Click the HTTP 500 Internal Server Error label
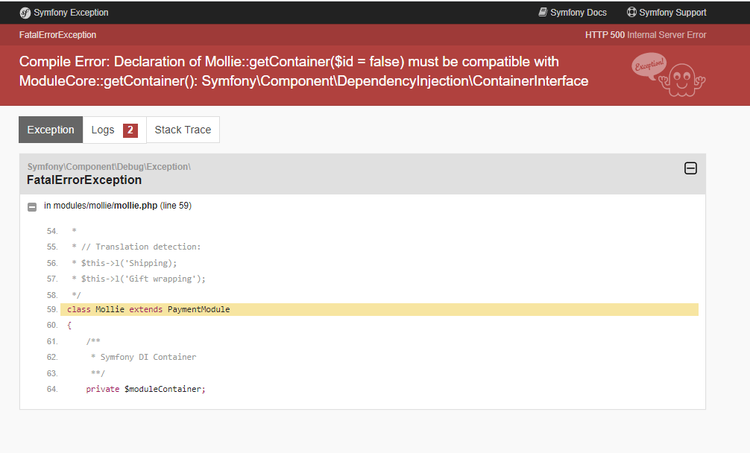 [646, 35]
